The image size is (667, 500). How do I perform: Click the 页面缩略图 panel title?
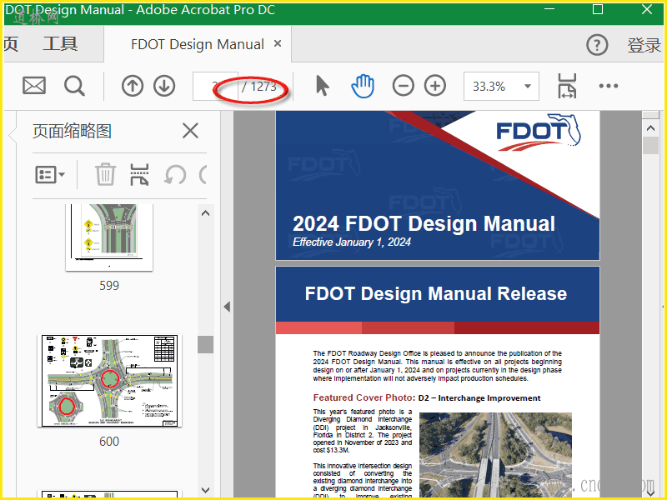click(72, 131)
